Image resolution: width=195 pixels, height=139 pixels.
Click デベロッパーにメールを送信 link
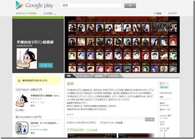coord(112,123)
